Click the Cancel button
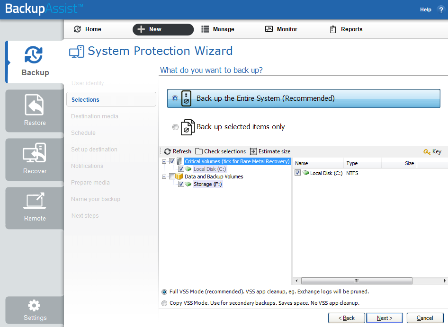Viewport: 448px width, 327px height. (425, 318)
